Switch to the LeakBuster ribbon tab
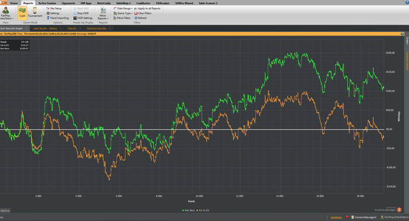409x221 pixels. pyautogui.click(x=143, y=3)
